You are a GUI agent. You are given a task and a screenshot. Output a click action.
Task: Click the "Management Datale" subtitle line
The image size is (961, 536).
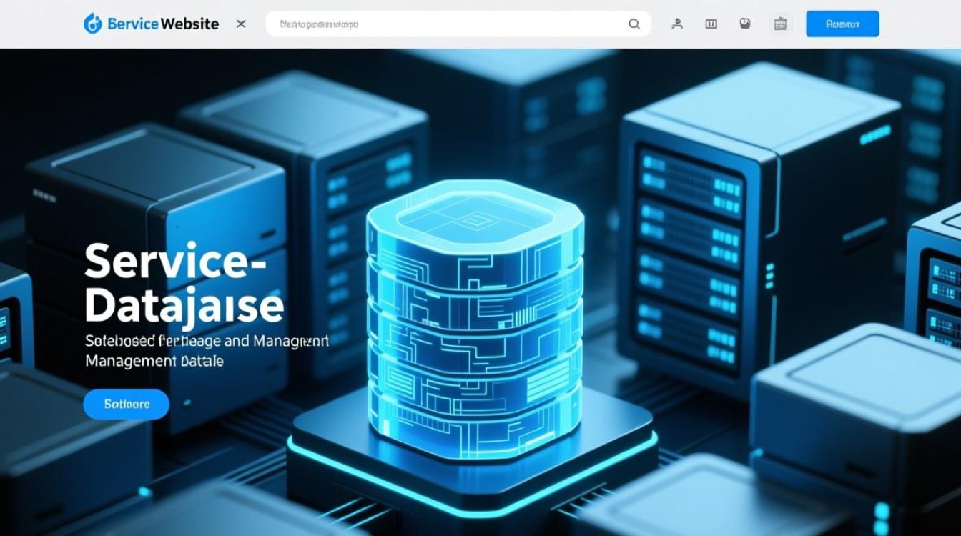154,361
